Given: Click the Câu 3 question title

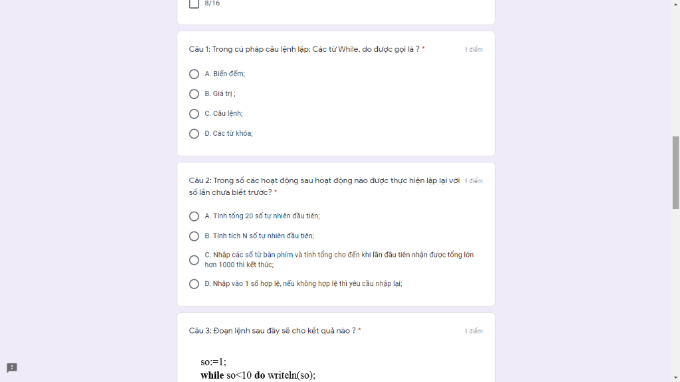Looking at the screenshot, I should pyautogui.click(x=272, y=331).
